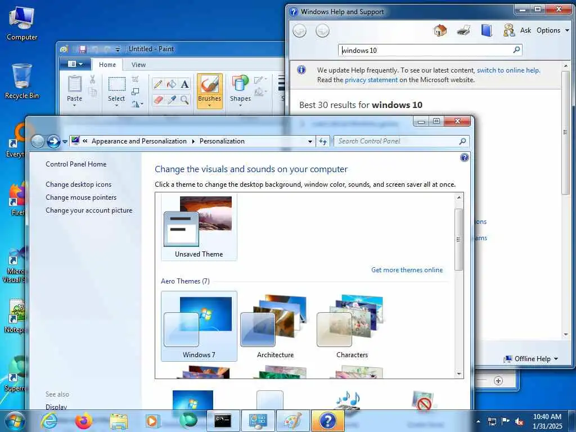The image size is (576, 432).
Task: Click the help question mark in Personalization window
Action: (x=464, y=157)
